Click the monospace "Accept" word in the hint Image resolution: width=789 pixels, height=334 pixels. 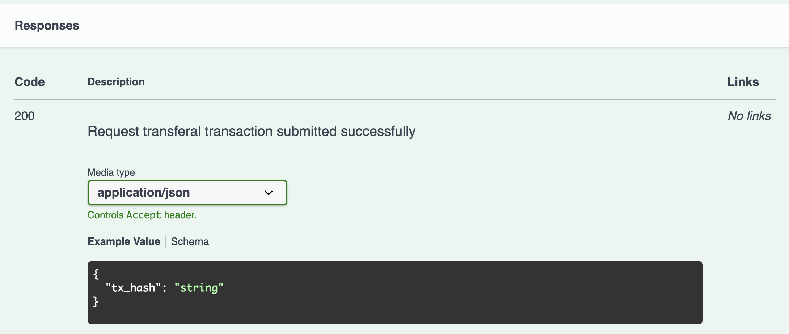(x=144, y=215)
